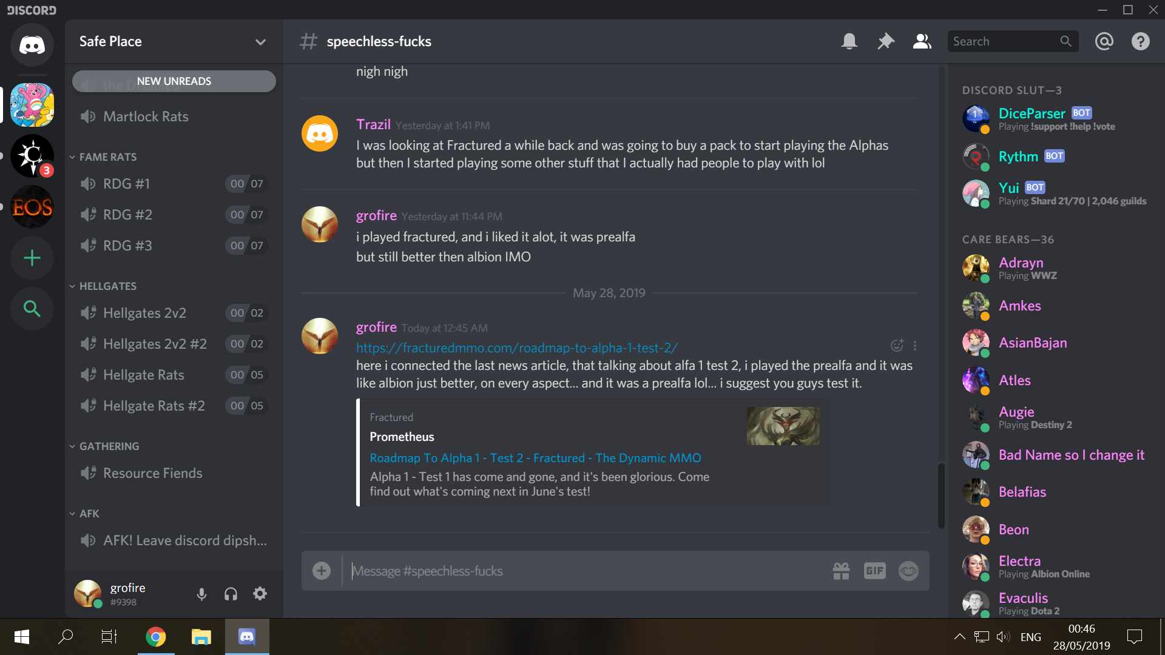Image resolution: width=1165 pixels, height=655 pixels.
Task: Join Hellgate Rats #2 voice channel
Action: (x=174, y=406)
